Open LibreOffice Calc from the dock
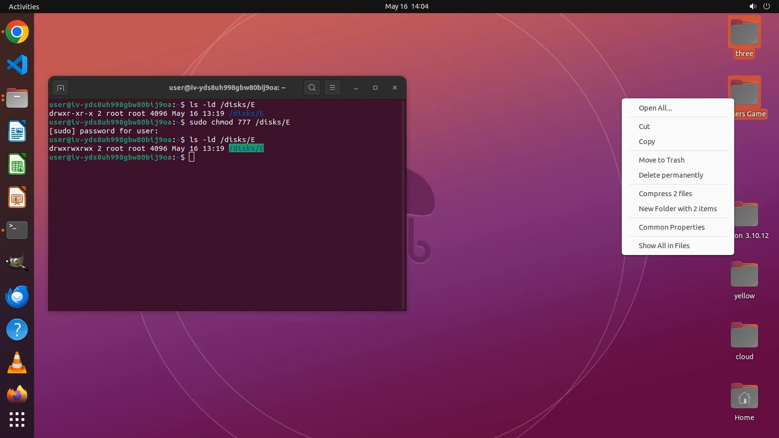Screen dimensions: 779x438 [x=17, y=164]
